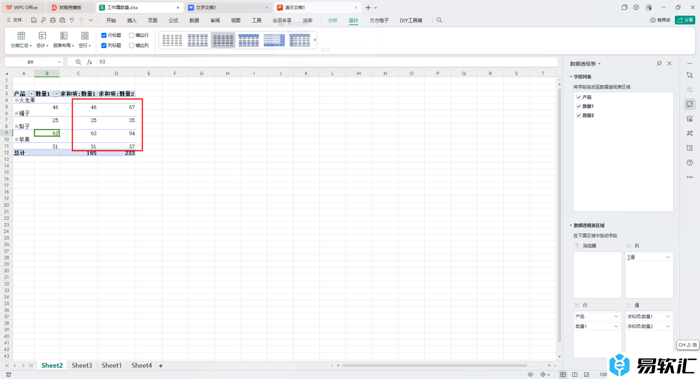Open the 数量1 filter dropdown in cell B3
The width and height of the screenshot is (700, 379).
pyautogui.click(x=56, y=94)
